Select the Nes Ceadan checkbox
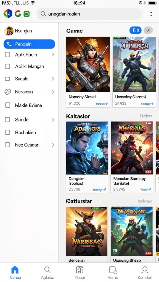Screen dimensions: 159x282 (7, 145)
